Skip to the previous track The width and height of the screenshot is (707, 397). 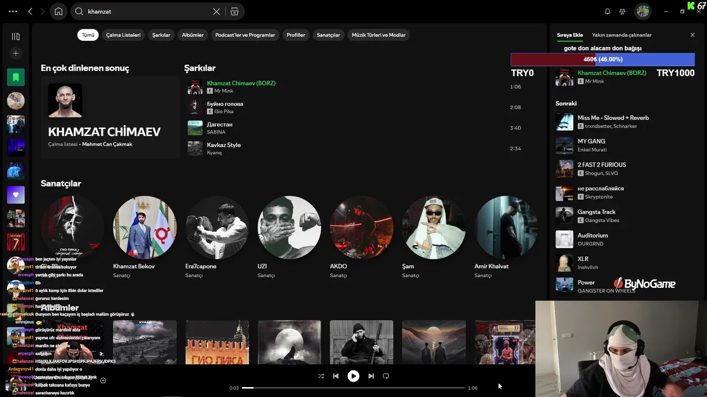(x=336, y=376)
